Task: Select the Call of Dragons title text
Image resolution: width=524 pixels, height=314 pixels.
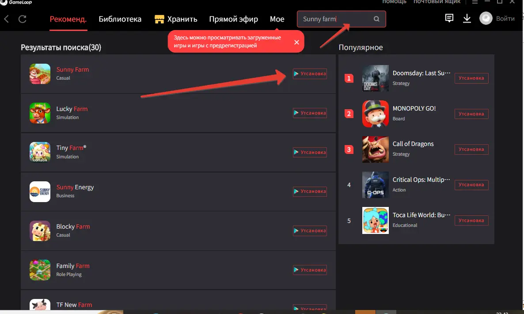Action: pos(413,144)
